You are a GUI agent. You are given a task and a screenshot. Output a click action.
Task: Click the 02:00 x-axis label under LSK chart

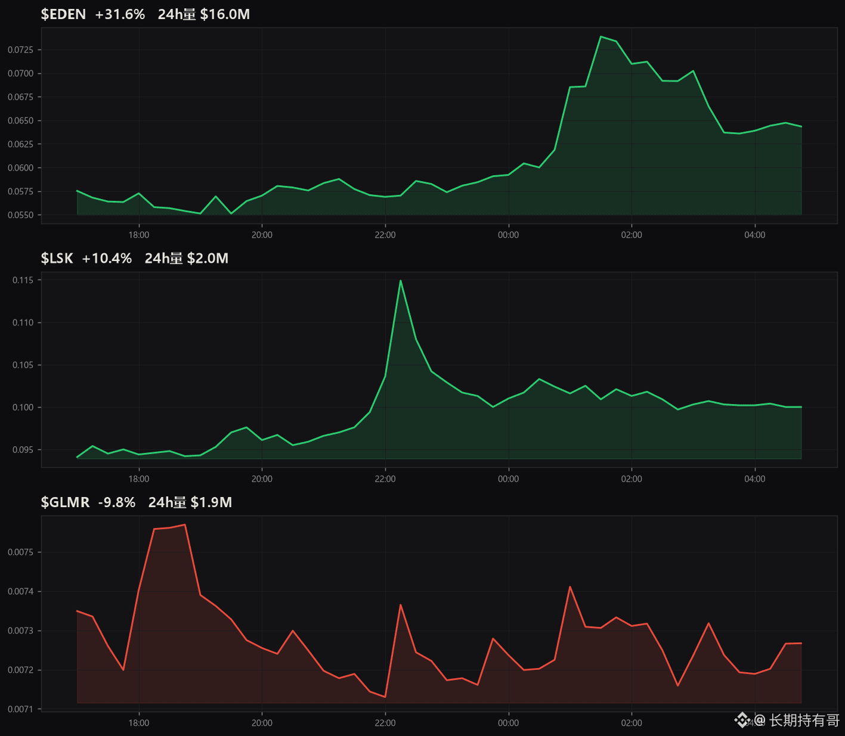click(x=632, y=479)
